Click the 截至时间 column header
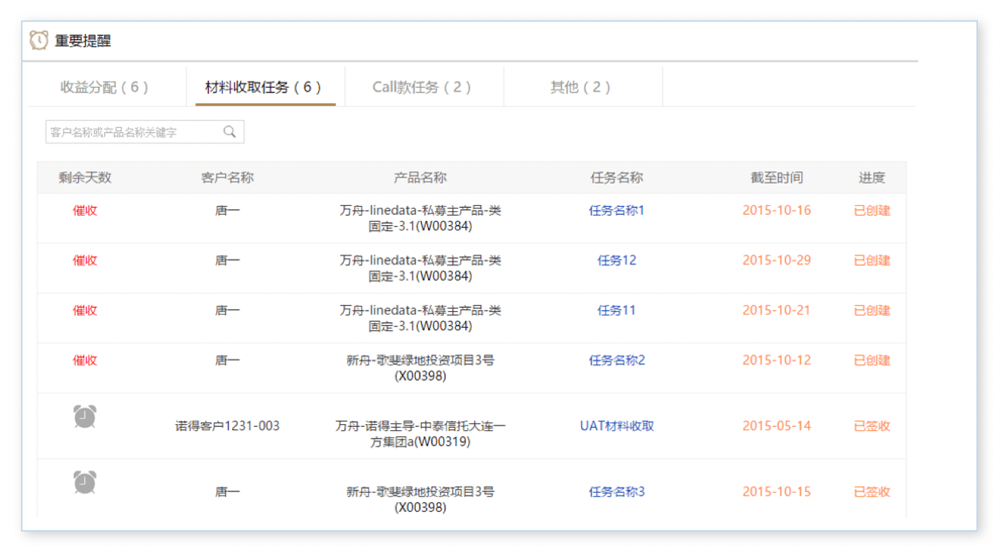The width and height of the screenshot is (1003, 556). (776, 177)
